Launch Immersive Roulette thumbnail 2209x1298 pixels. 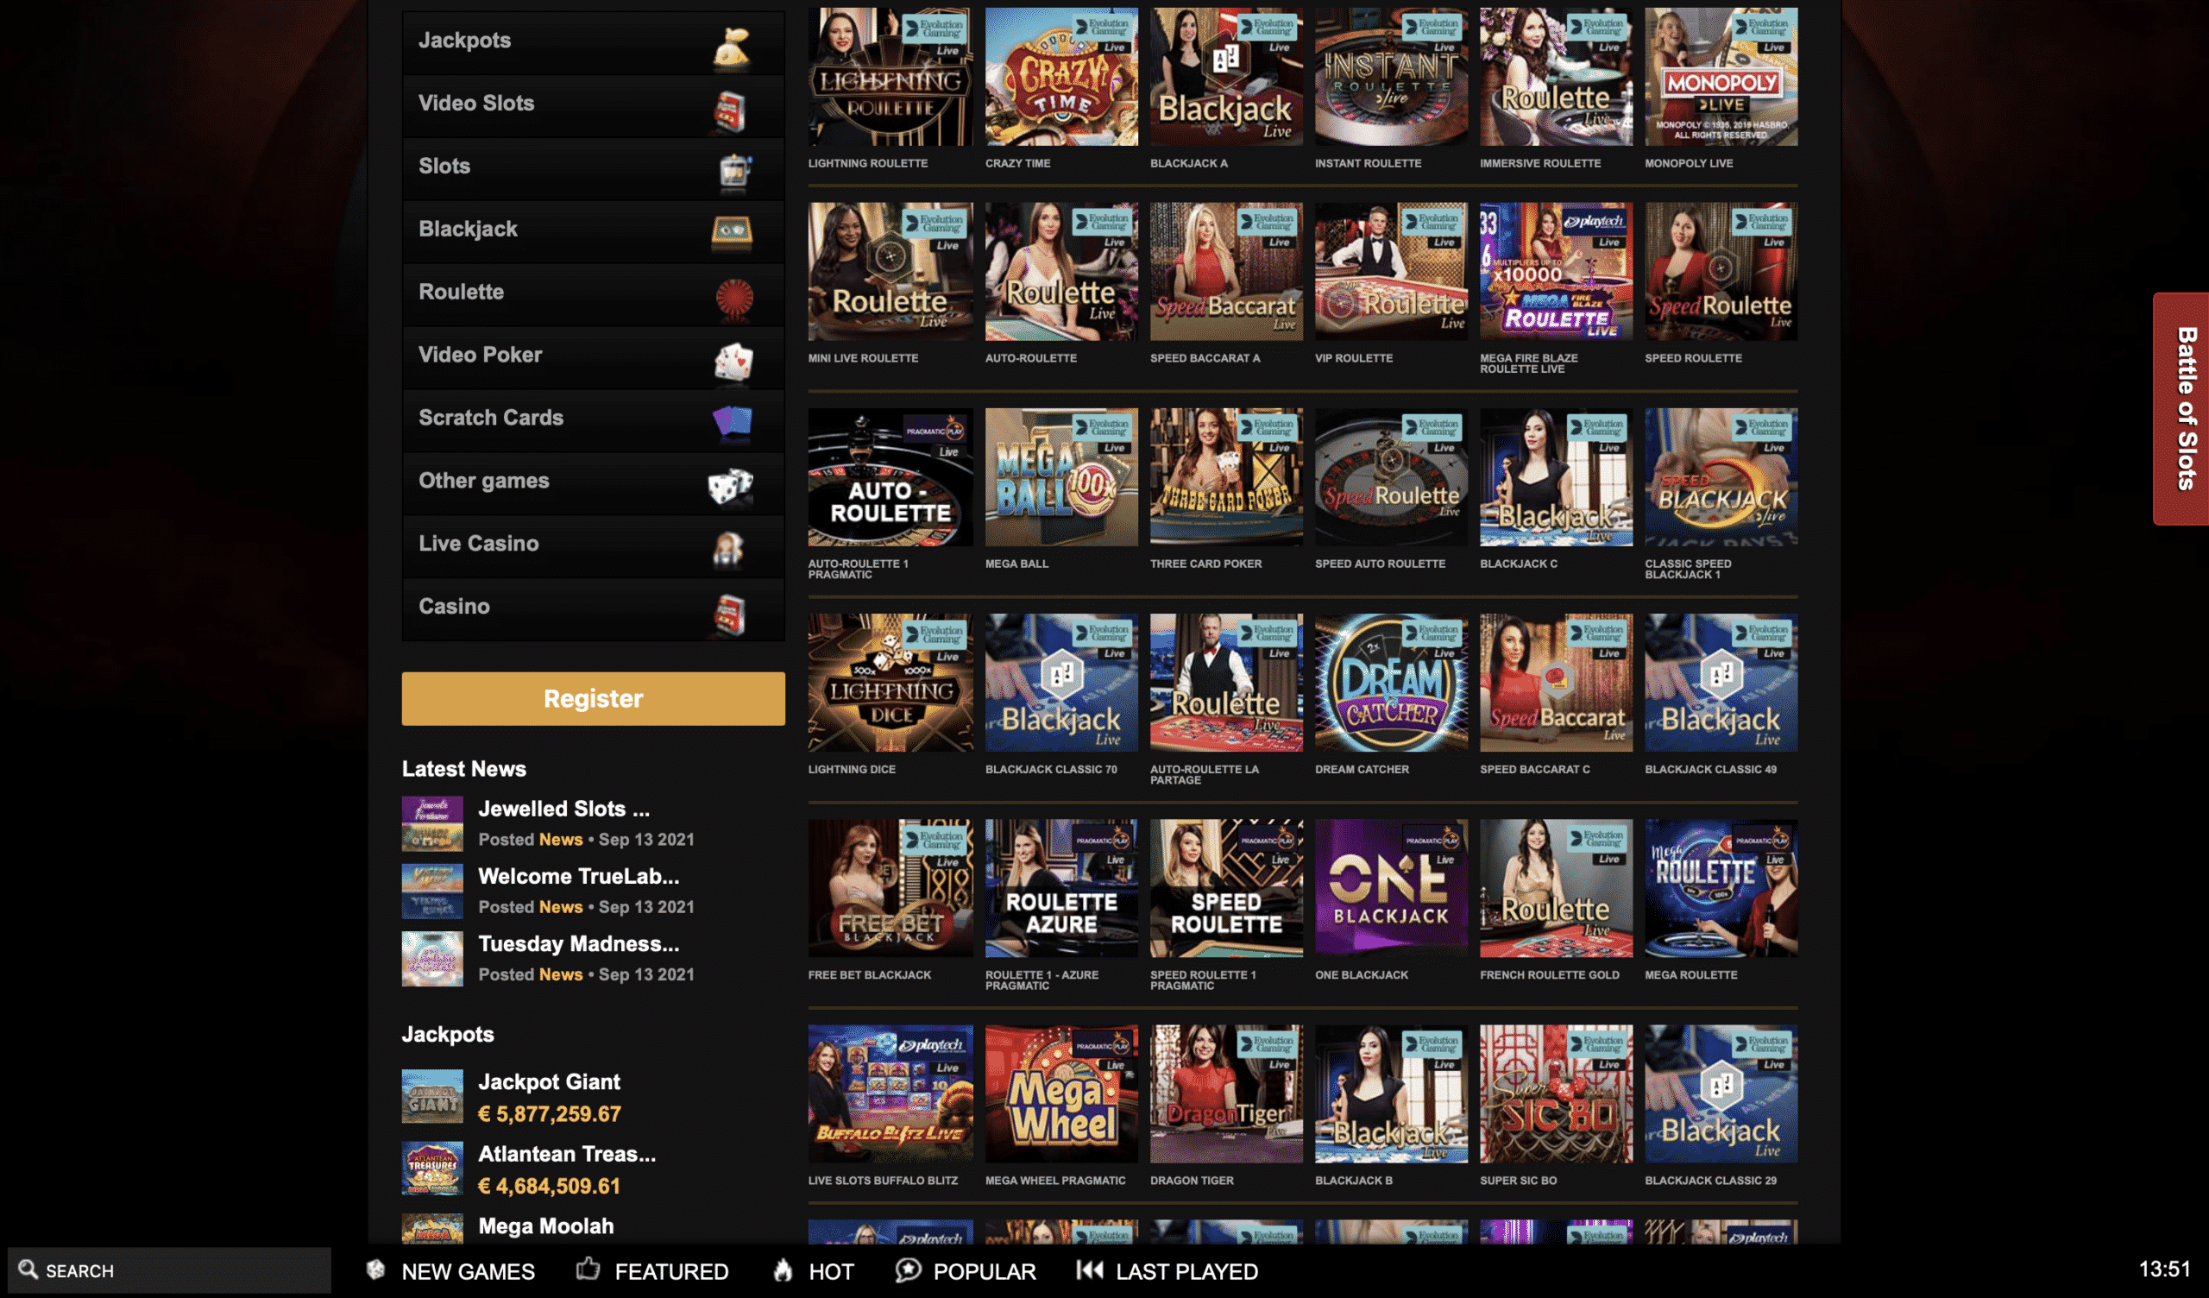[x=1555, y=77]
